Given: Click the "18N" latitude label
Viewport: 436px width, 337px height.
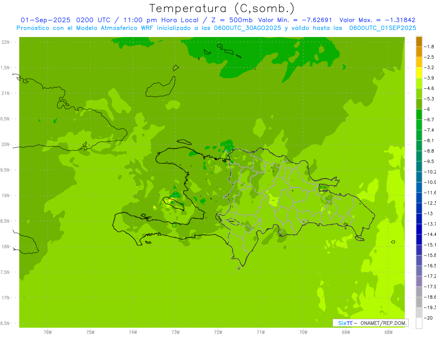Looking at the screenshot, I should pos(5,247).
